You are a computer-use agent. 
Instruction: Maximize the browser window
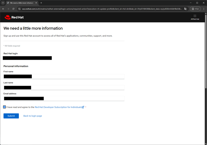coord(197,3)
